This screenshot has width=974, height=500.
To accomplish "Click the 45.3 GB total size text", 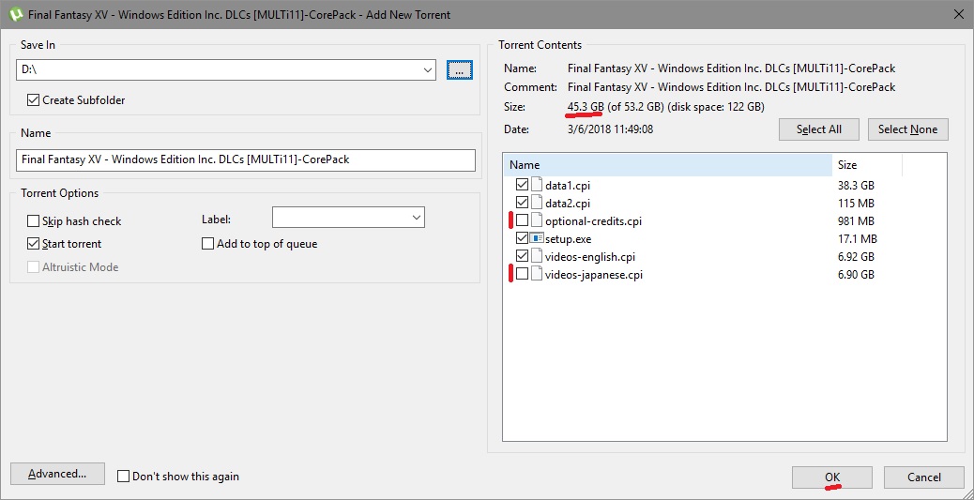I will tap(586, 107).
